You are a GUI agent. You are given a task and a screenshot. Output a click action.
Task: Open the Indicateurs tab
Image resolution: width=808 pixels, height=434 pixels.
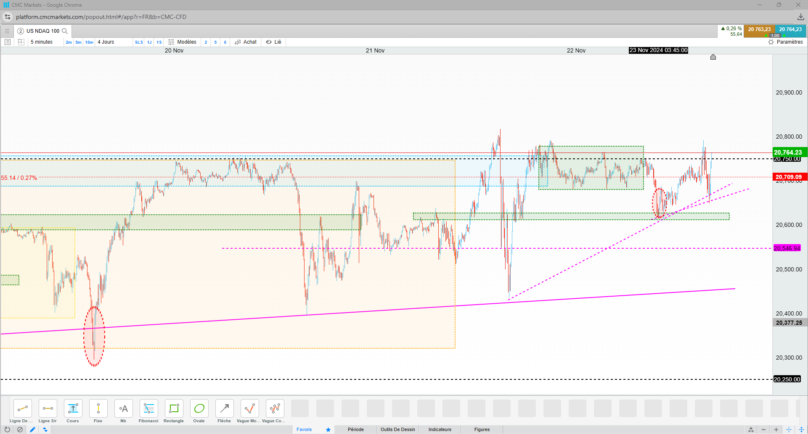(x=440, y=429)
